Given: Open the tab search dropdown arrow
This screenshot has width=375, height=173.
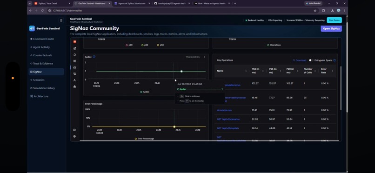Looking at the screenshot, I should 30,3.
